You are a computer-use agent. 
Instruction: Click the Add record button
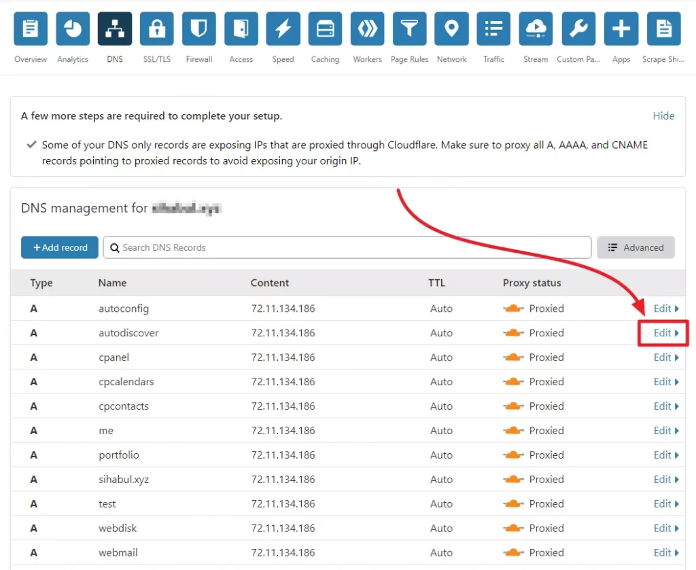point(60,247)
